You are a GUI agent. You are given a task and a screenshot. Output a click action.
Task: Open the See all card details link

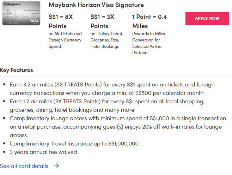(x=24, y=166)
